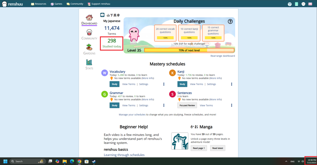Open the Dashboard house icon

click(89, 18)
